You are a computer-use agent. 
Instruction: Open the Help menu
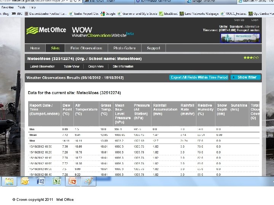pos(32,7)
